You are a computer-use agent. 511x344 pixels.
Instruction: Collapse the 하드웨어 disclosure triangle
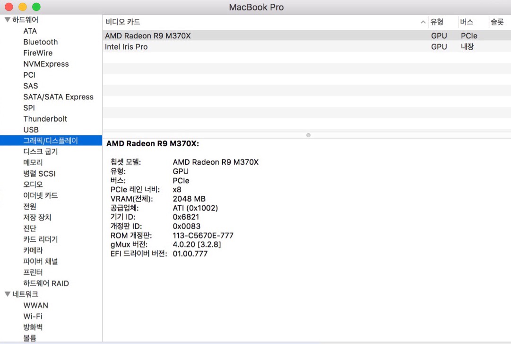pos(7,20)
